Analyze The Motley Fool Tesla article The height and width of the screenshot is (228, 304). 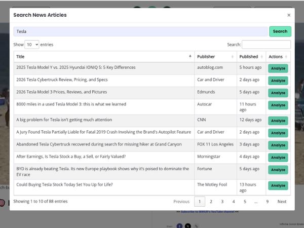(x=278, y=185)
